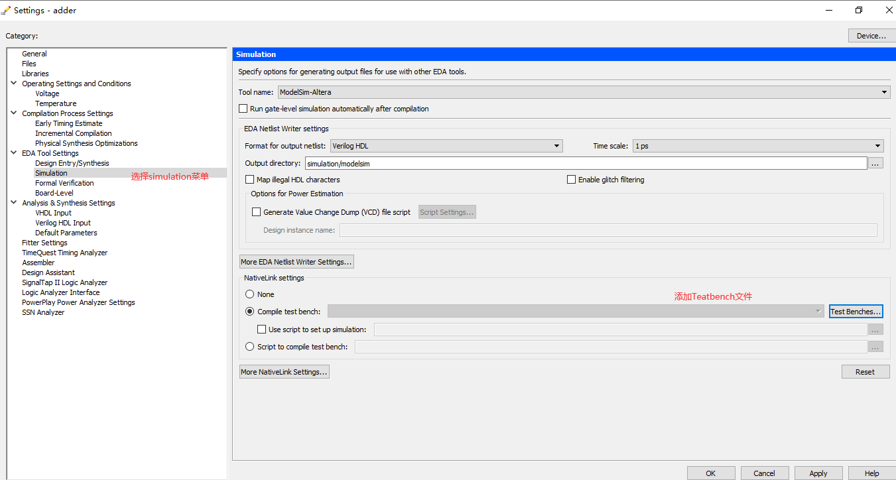Collapse Operating Settings and Conditions node
Screen dimensions: 896x480
pos(14,84)
